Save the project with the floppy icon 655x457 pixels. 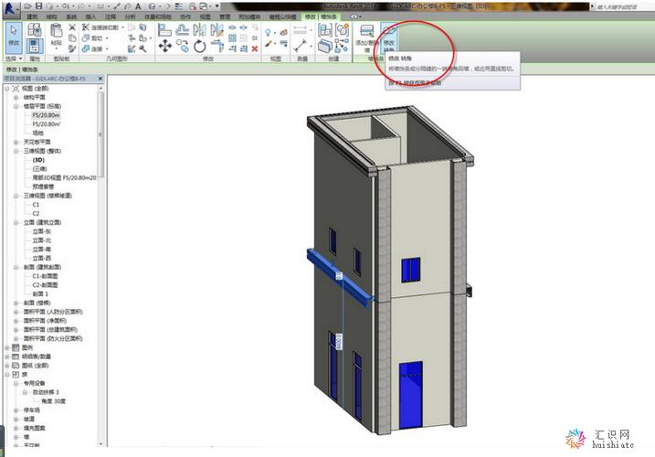click(x=39, y=6)
